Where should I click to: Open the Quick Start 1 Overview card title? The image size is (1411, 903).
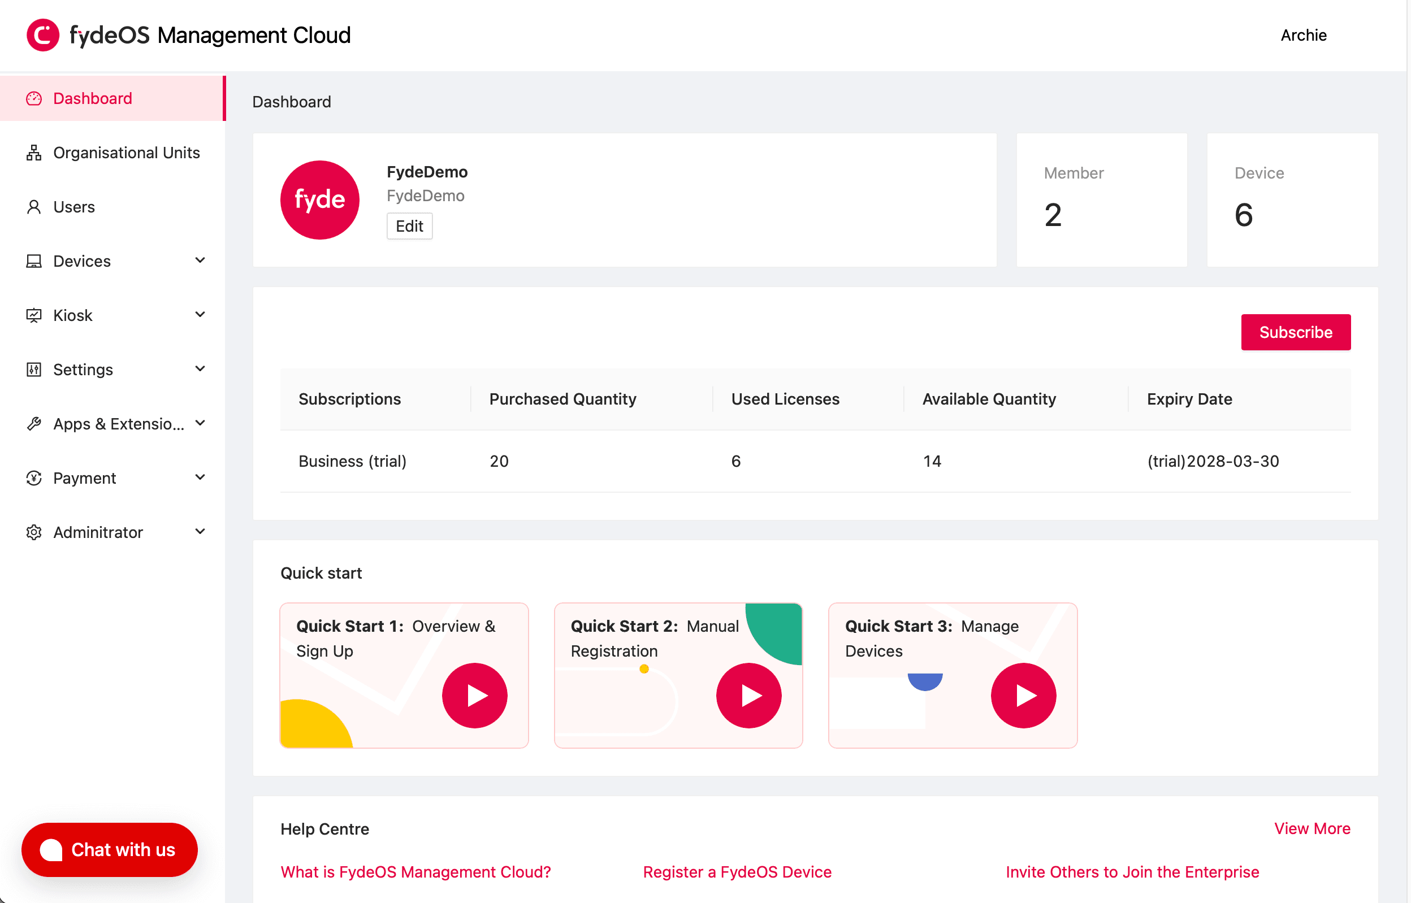(396, 639)
